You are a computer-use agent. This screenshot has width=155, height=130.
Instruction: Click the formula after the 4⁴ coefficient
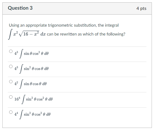click(x=37, y=114)
